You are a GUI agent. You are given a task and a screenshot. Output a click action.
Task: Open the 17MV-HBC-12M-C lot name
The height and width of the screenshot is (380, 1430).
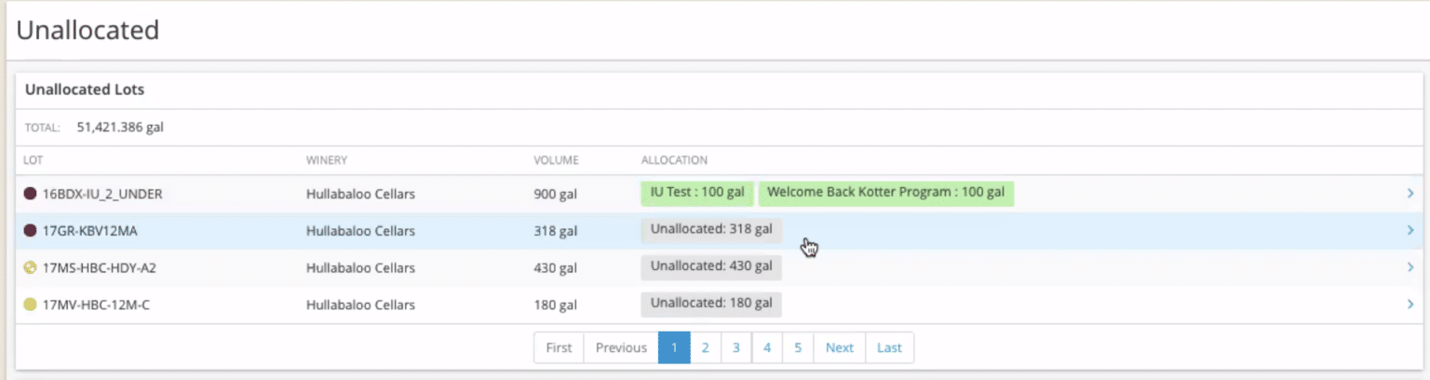pyautogui.click(x=97, y=305)
